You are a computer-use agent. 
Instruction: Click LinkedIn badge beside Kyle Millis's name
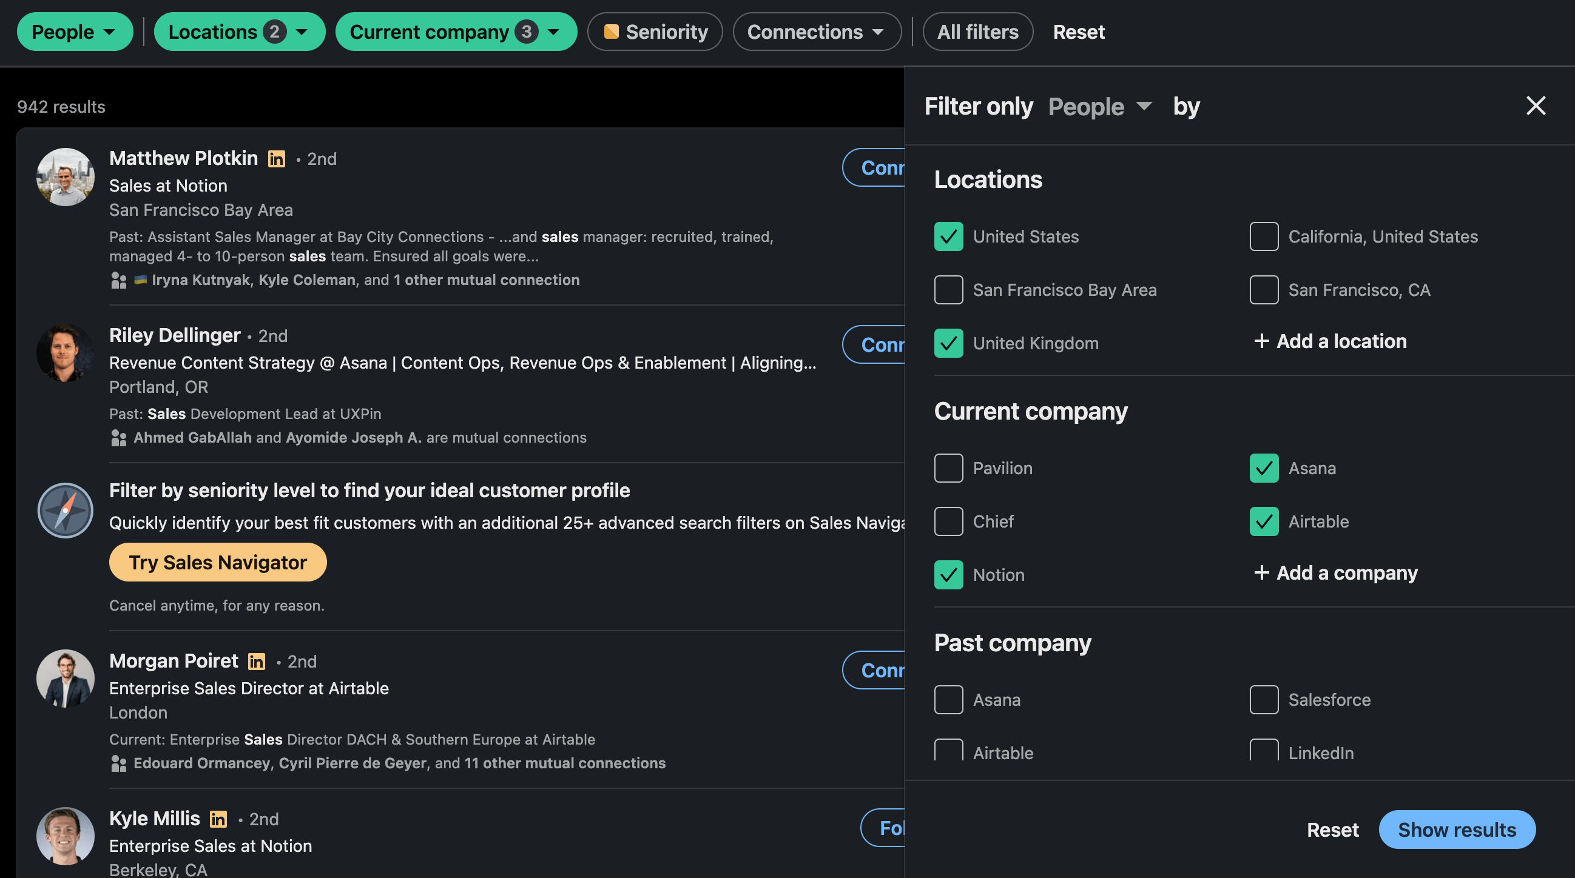point(218,819)
